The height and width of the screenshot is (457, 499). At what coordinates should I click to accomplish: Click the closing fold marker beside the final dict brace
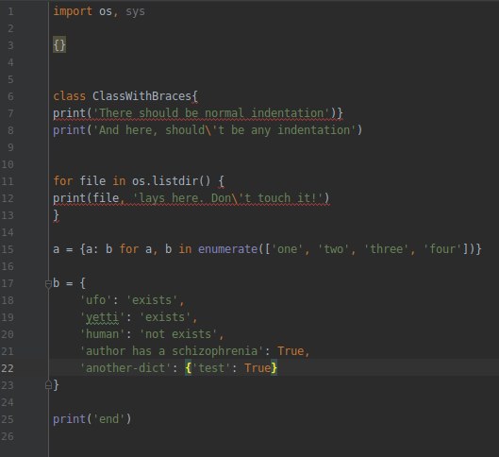point(48,385)
